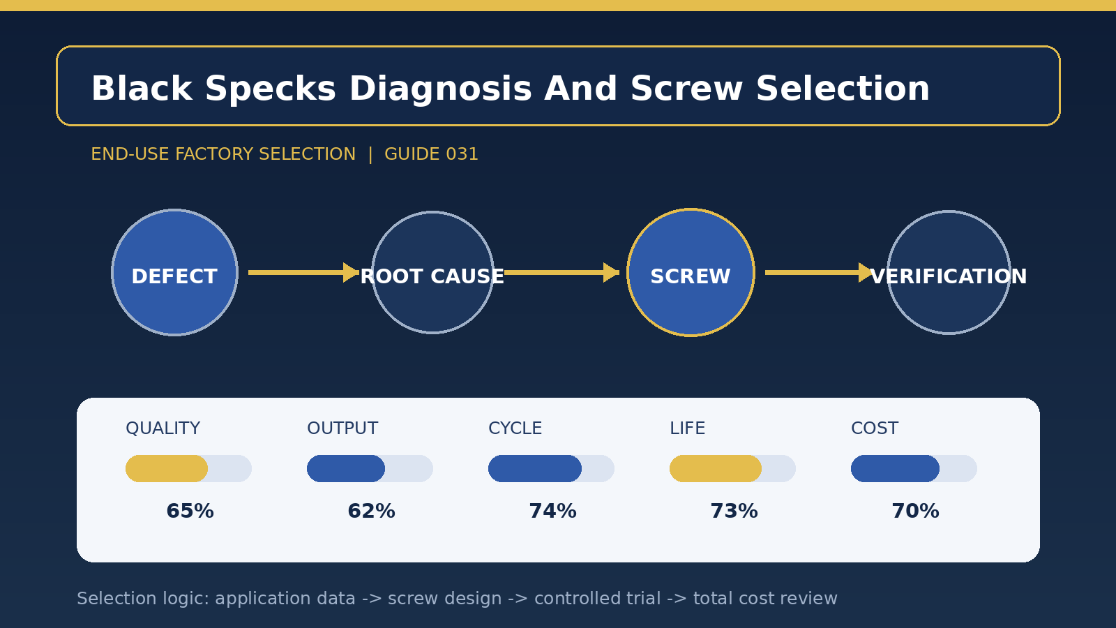This screenshot has height=628, width=1116.
Task: Click END-USE FACTORY SELECTION label
Action: click(x=223, y=154)
